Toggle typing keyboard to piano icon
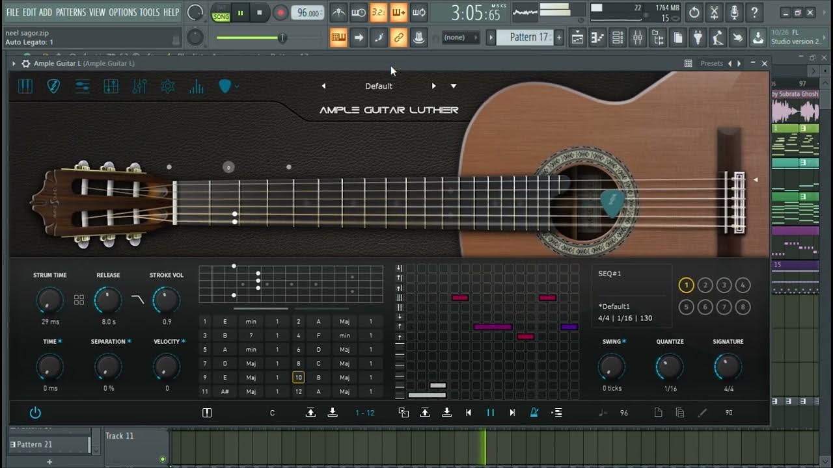The image size is (833, 468). click(338, 38)
